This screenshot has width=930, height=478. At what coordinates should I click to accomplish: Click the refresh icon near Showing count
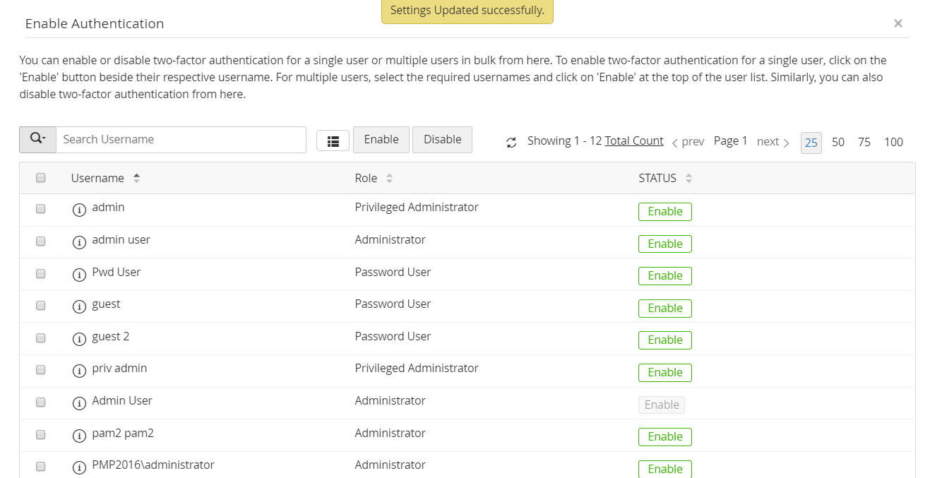(511, 143)
